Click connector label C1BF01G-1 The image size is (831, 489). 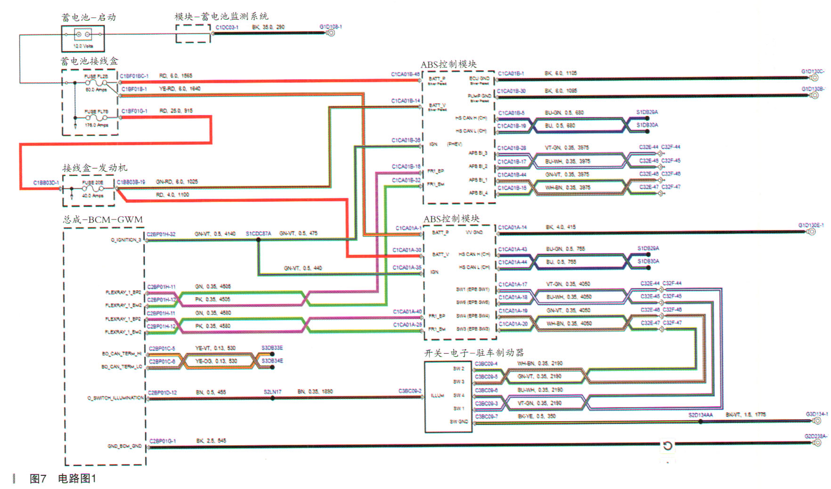click(134, 111)
